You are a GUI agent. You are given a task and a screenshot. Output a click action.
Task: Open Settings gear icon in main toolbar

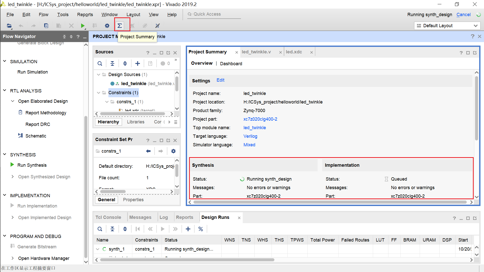click(107, 26)
